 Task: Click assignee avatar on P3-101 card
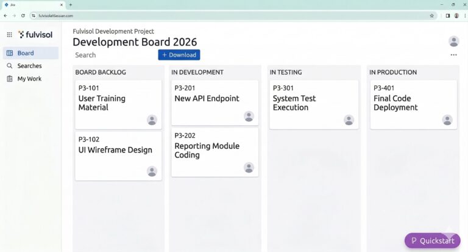coord(152,120)
